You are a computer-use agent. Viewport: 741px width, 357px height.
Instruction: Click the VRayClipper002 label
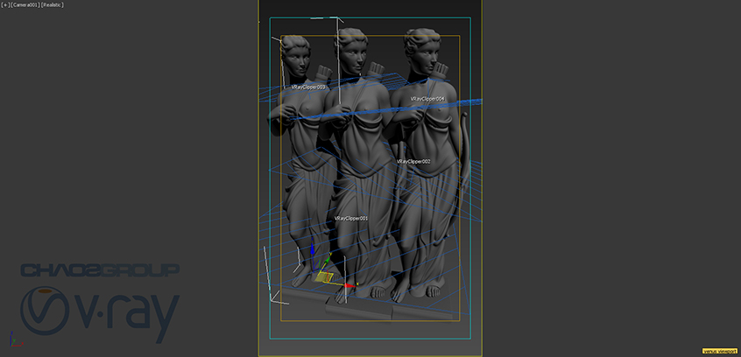click(413, 162)
